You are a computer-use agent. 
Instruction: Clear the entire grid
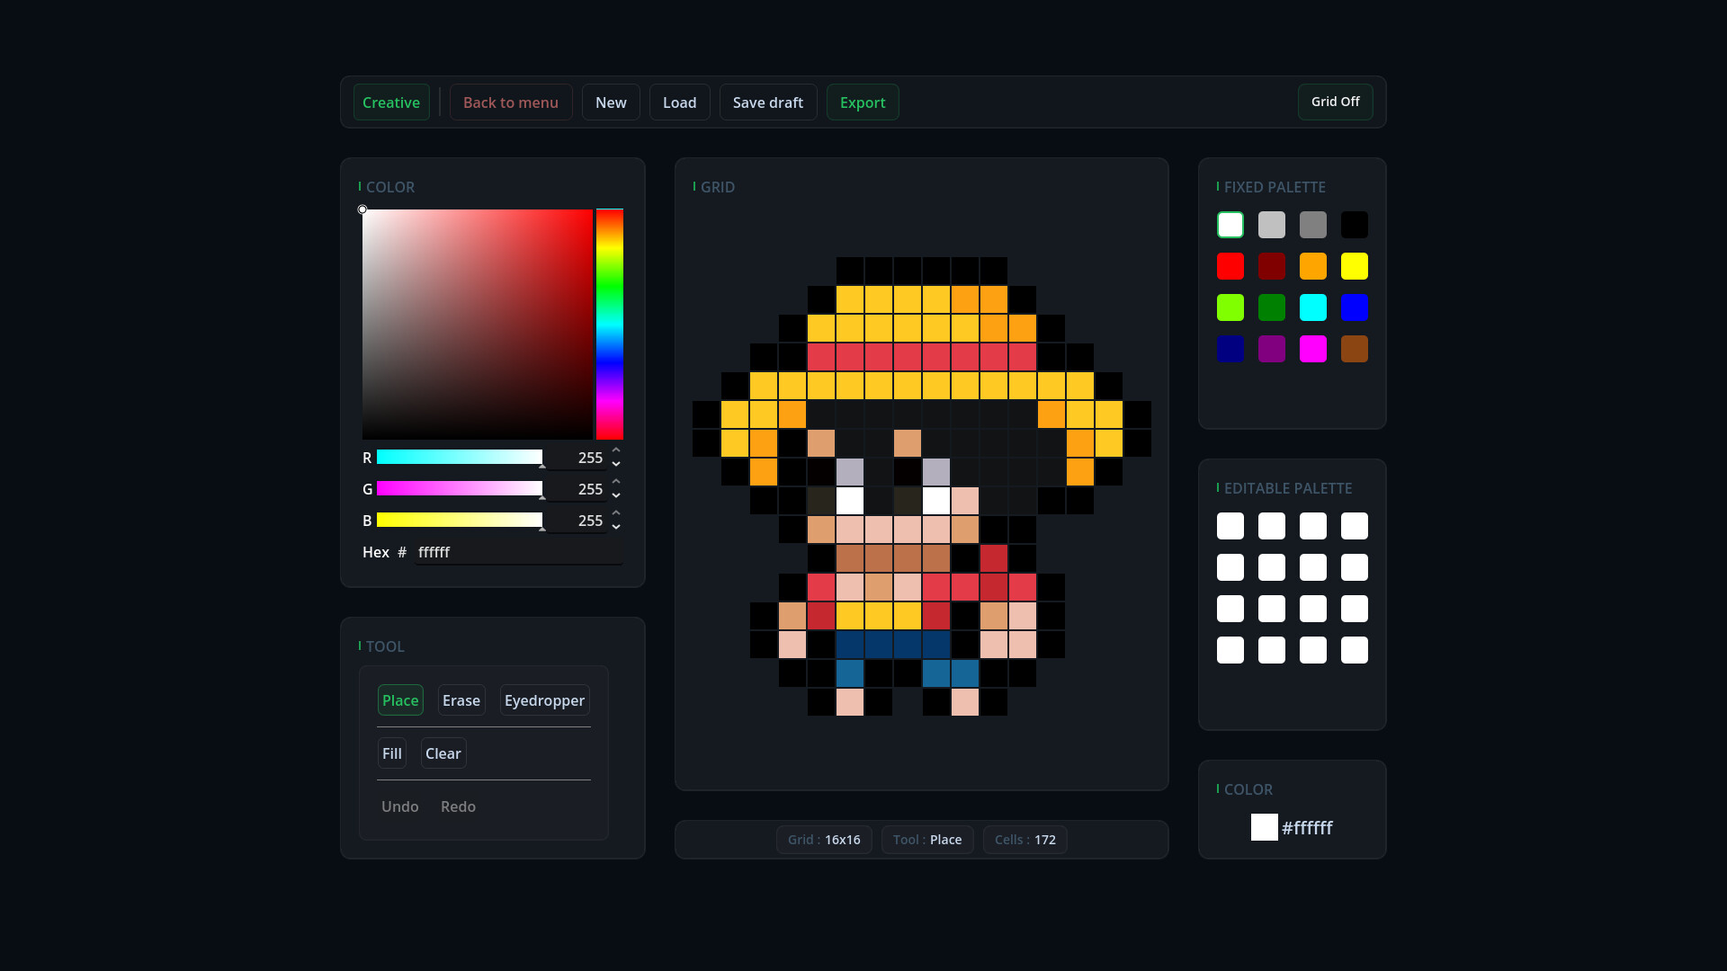pos(442,753)
